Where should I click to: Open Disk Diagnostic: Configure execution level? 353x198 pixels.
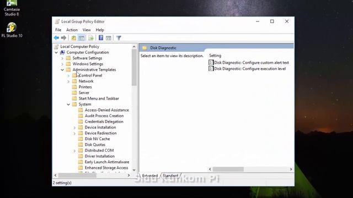250,69
